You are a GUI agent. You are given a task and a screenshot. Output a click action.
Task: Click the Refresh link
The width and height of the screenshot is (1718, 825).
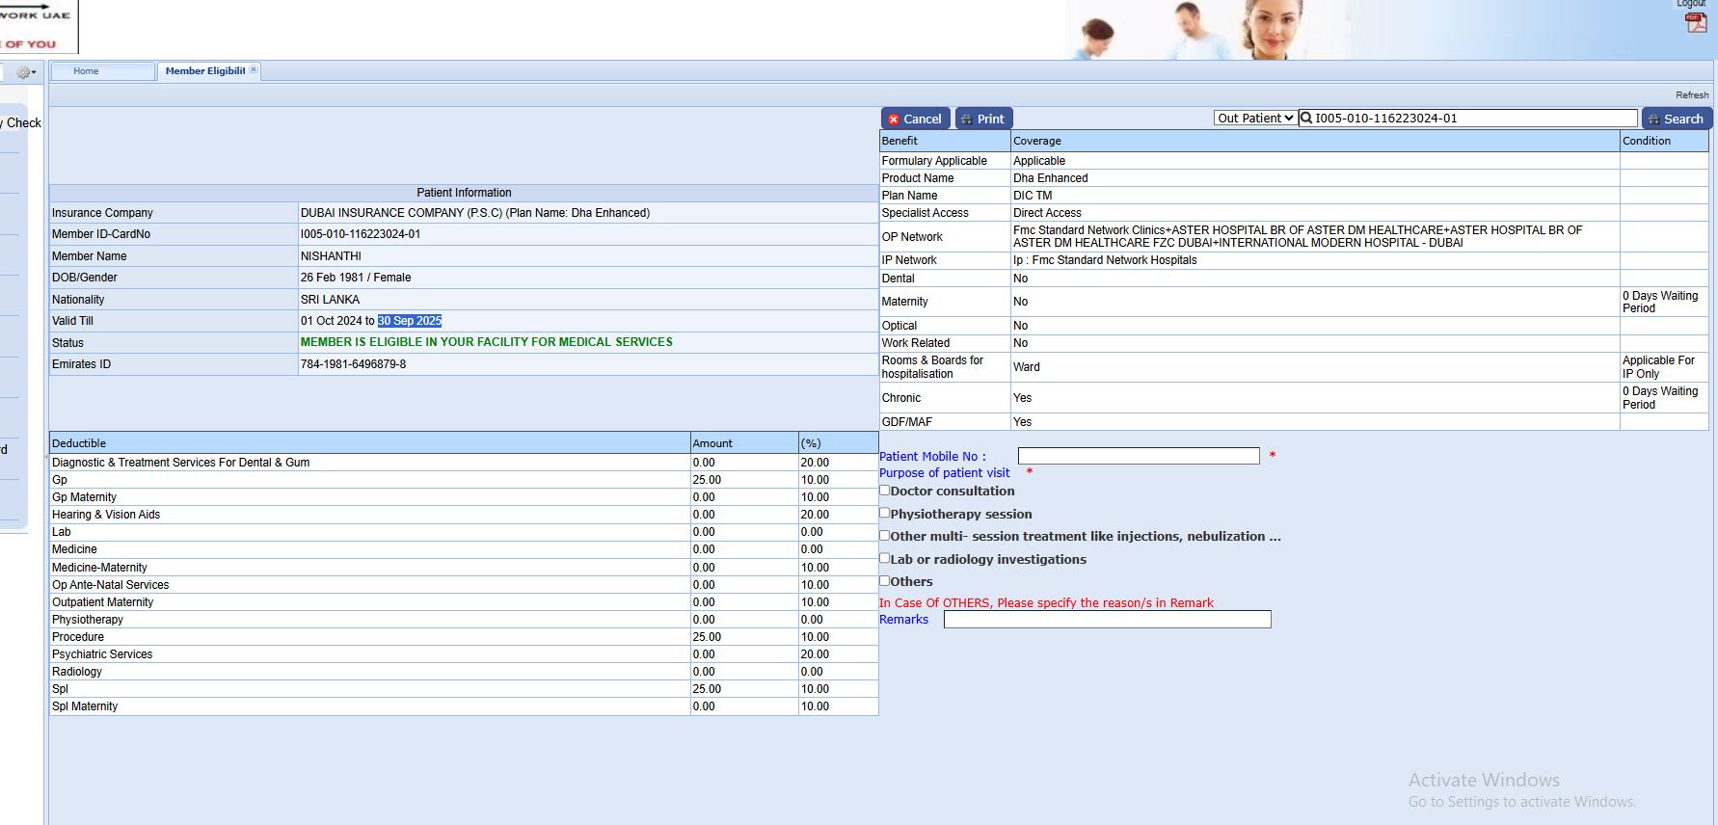1691,94
